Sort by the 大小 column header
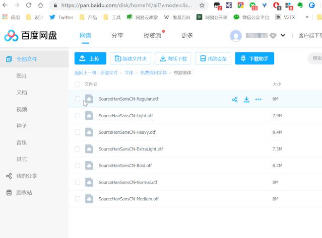Viewport: 322px width, 238px height. [x=277, y=84]
